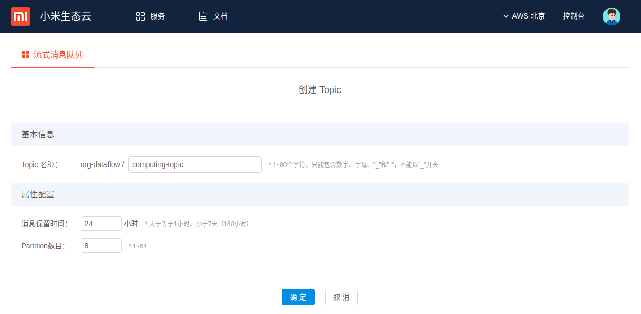This screenshot has height=314, width=641.
Task: Expand the region chevron beside AWS-北京
Action: point(506,16)
